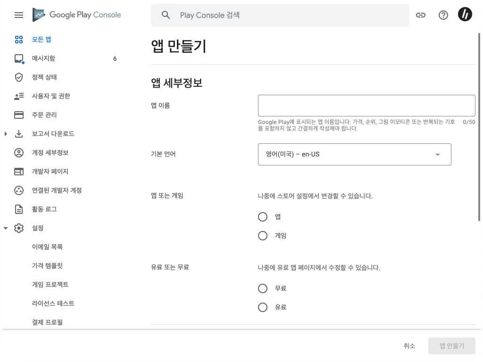Open the help question mark icon
Screen dimensions: 483x362
[x=443, y=15]
